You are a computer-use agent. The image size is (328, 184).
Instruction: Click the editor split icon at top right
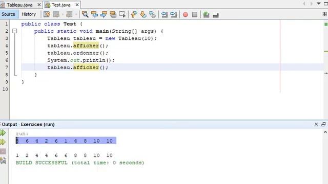[x=324, y=14]
